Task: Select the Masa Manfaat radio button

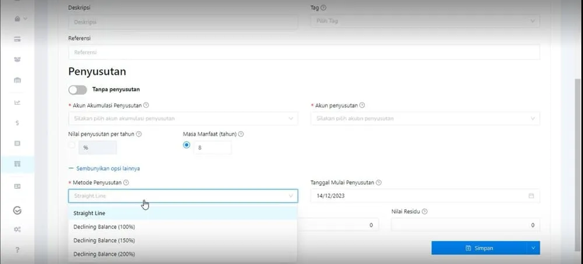Action: tap(187, 145)
